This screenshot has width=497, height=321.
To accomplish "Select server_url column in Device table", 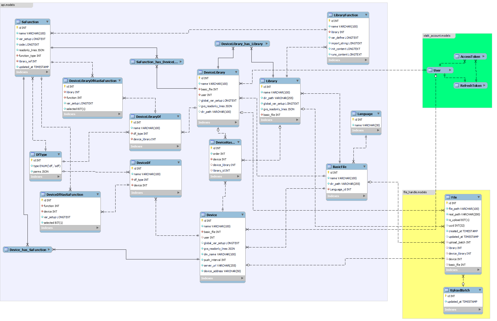I will pos(219,266).
